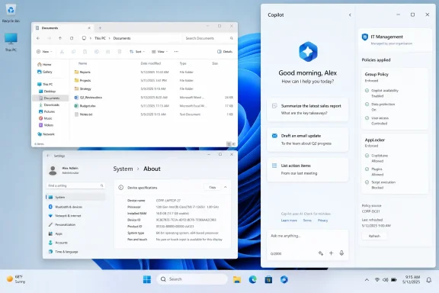Click the Refresh button in IT Management panel
Viewport: 439px width, 293px height.
(x=374, y=236)
